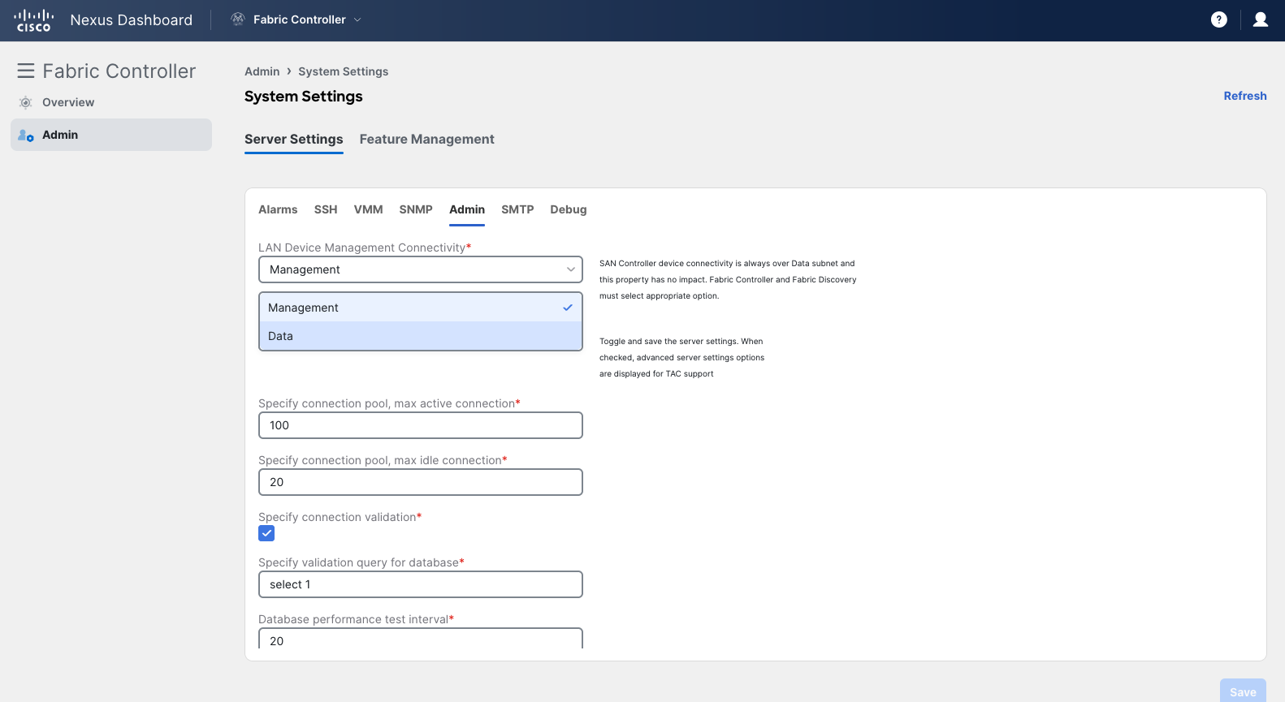Switch to the Server Settings tab
Image resolution: width=1285 pixels, height=702 pixels.
294,140
